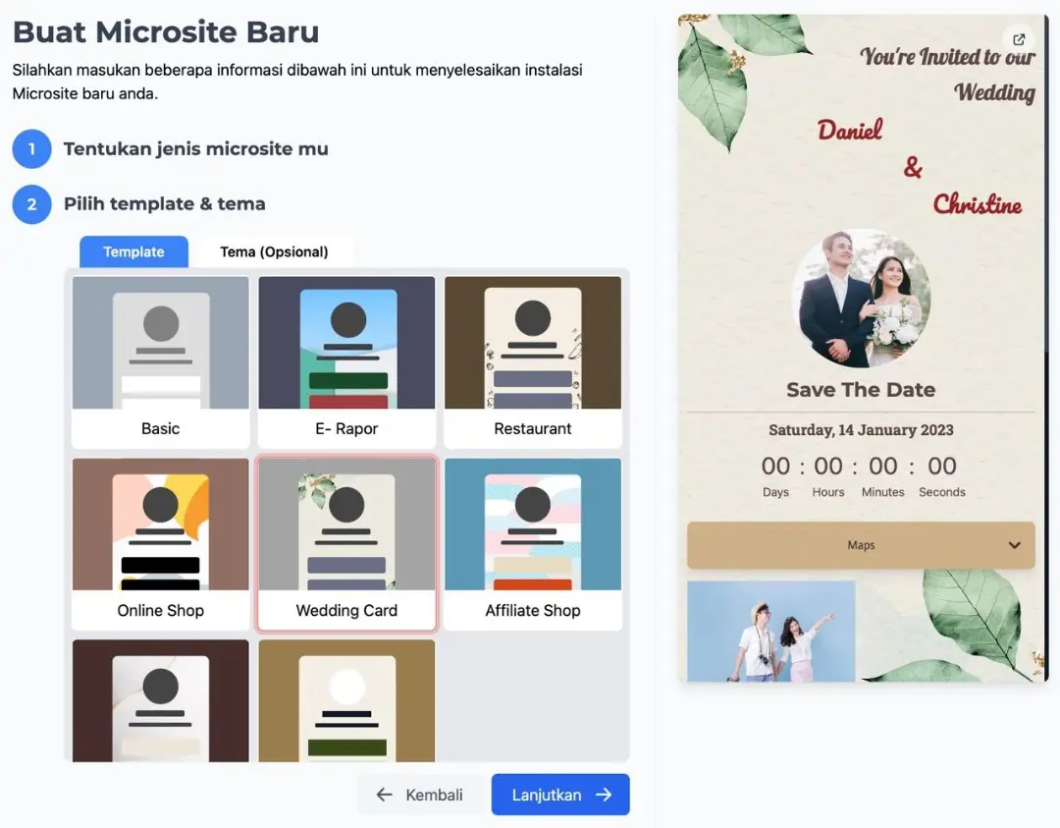Screen dimensions: 1060x828
Task: Click the Lanjutkan right arrow icon
Action: 604,795
